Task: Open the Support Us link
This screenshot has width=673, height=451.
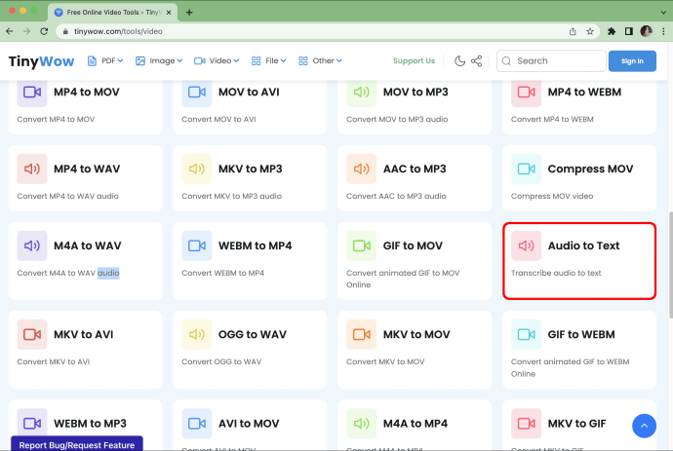Action: point(414,60)
